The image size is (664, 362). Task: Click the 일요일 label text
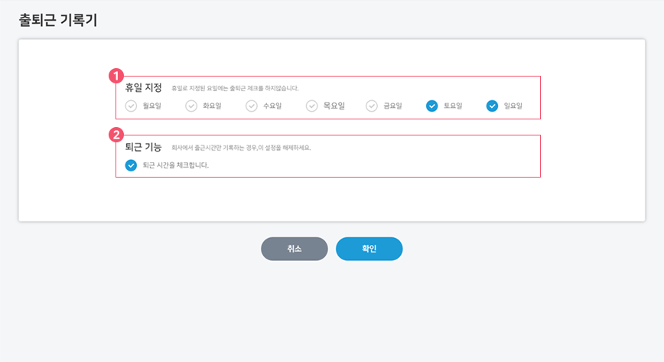(513, 106)
